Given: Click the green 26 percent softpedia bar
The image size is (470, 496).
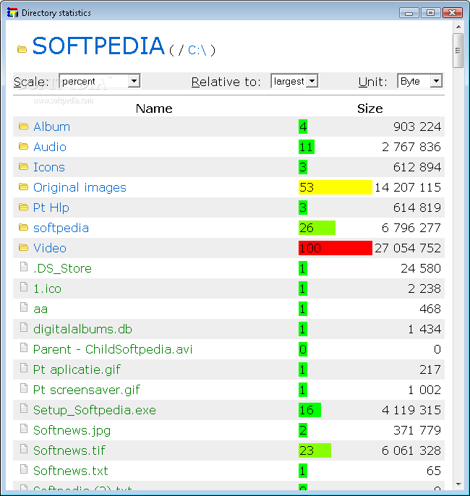Looking at the screenshot, I should pyautogui.click(x=317, y=228).
